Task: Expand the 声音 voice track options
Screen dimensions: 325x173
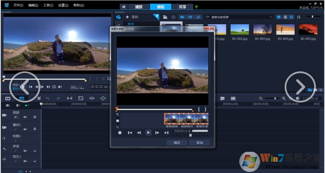Action: 35,151
